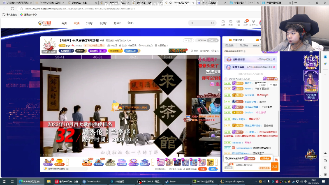The image size is (329, 185).
Task: Open the 私信群聊 dark blue pill
Action: [66, 51]
